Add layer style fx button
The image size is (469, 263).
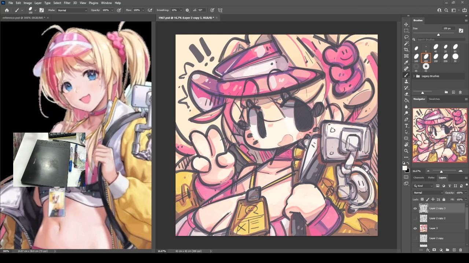click(428, 250)
